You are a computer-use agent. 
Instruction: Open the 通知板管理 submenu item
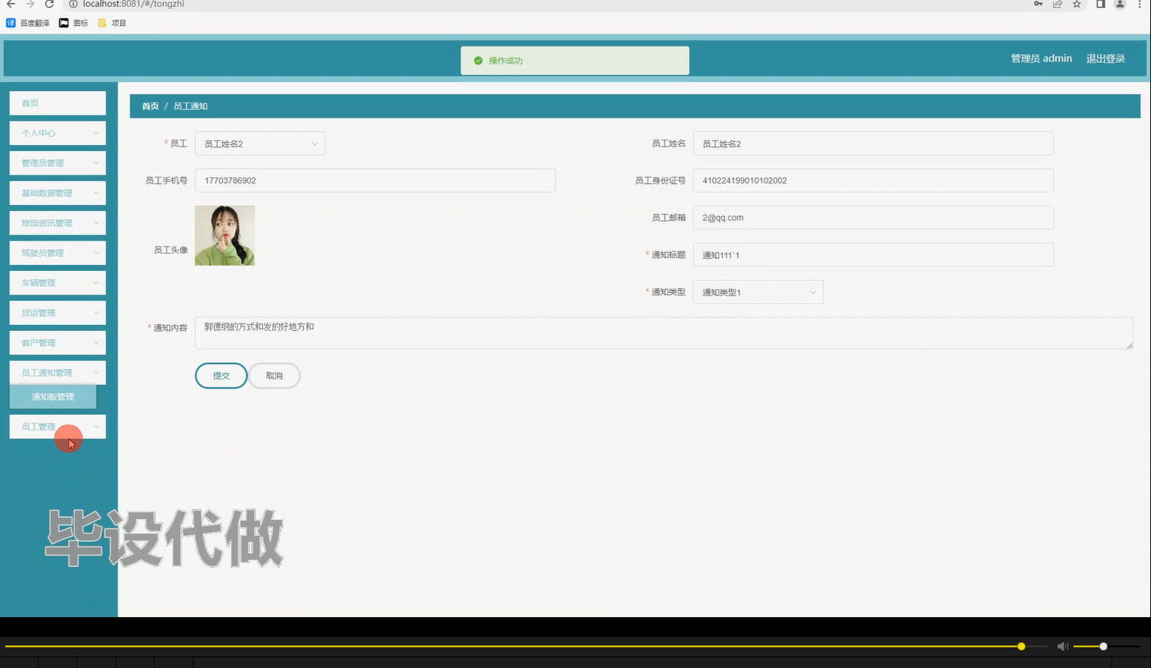pos(53,397)
